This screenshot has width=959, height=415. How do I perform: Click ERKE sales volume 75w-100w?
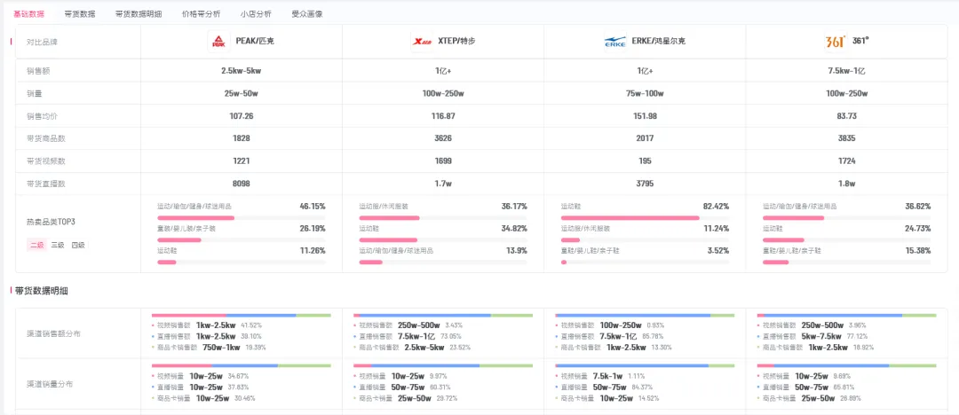click(x=645, y=93)
